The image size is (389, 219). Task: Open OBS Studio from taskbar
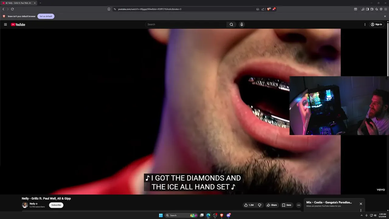pos(215,215)
